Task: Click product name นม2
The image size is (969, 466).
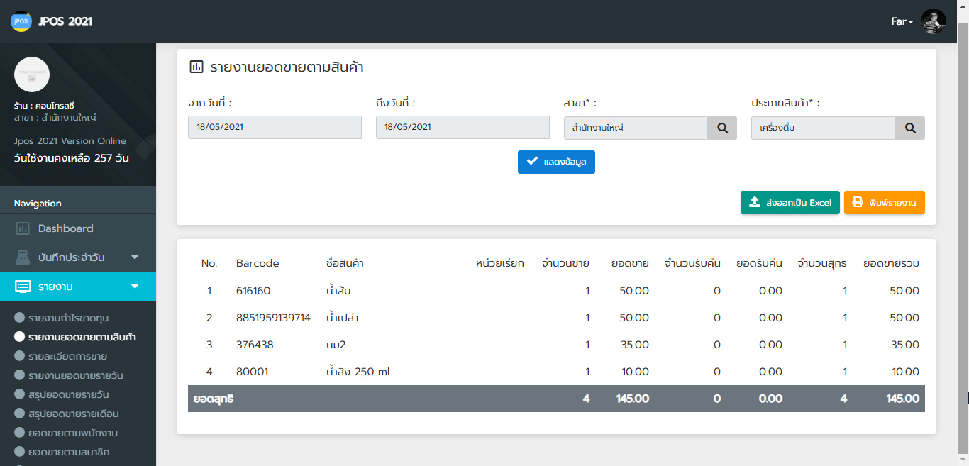Action: 336,345
